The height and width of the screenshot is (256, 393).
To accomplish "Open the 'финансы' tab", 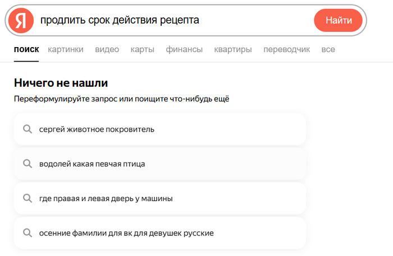I will (x=184, y=49).
